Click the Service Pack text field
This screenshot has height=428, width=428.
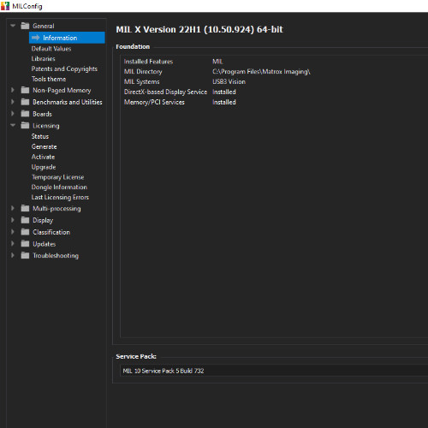(x=274, y=371)
